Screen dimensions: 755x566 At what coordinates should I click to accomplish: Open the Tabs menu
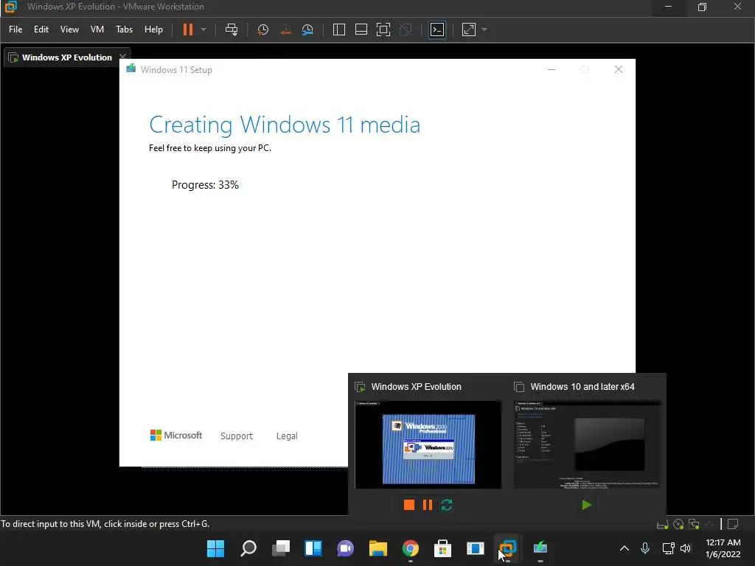[124, 29]
